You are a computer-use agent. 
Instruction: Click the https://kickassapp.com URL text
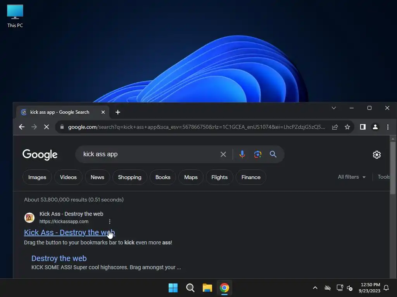click(x=64, y=222)
